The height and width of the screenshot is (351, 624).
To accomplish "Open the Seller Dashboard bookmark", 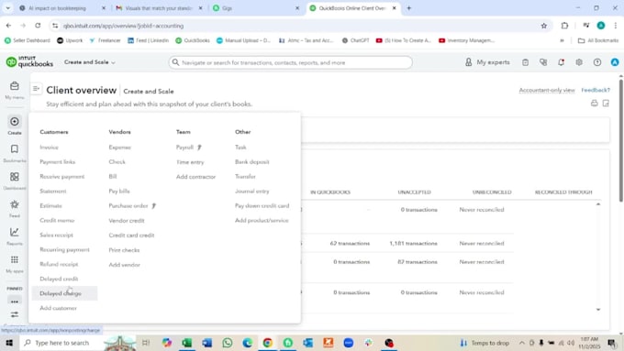I will pyautogui.click(x=27, y=40).
